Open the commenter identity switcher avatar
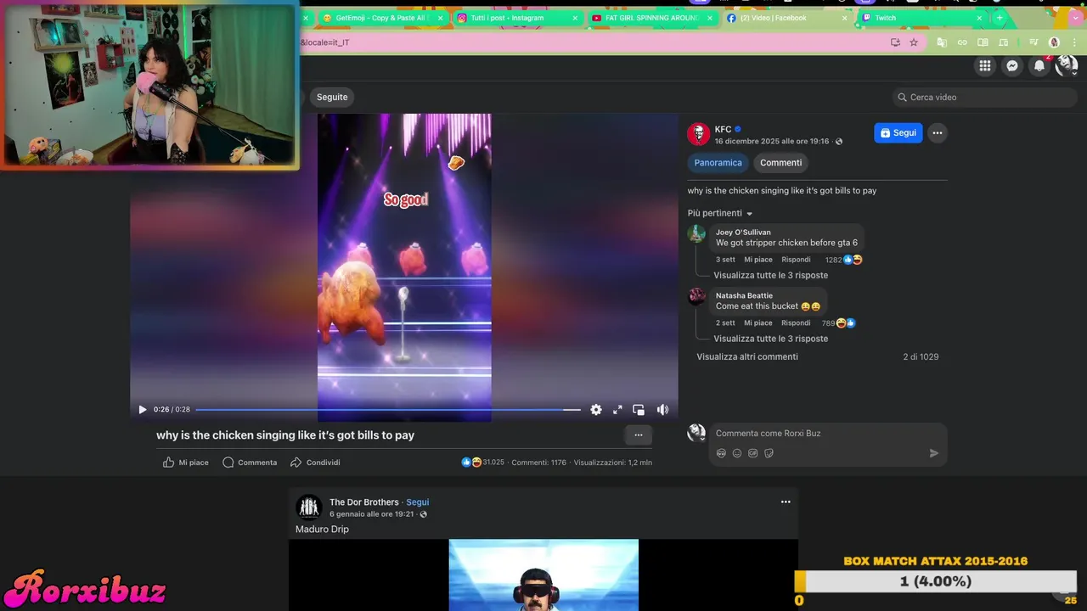The width and height of the screenshot is (1087, 611). click(696, 433)
